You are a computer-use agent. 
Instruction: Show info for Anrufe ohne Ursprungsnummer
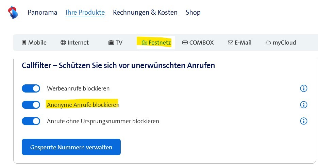(303, 121)
